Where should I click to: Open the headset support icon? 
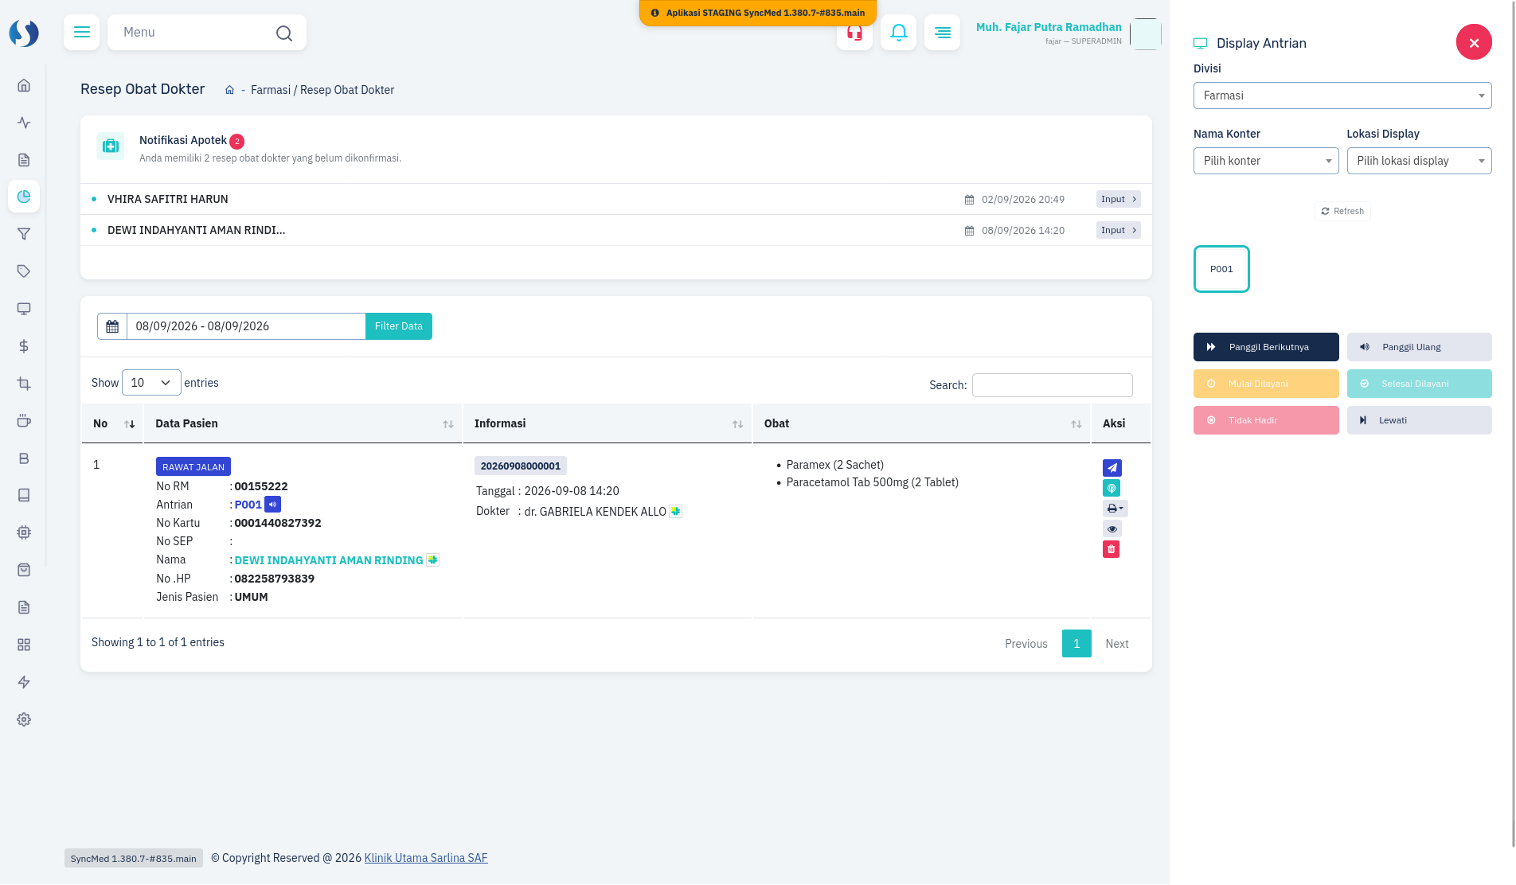point(854,33)
